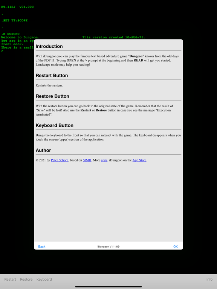Click terminal line '.R DUNGEO'
Viewport: 217px width, 289px height.
pos(10,34)
